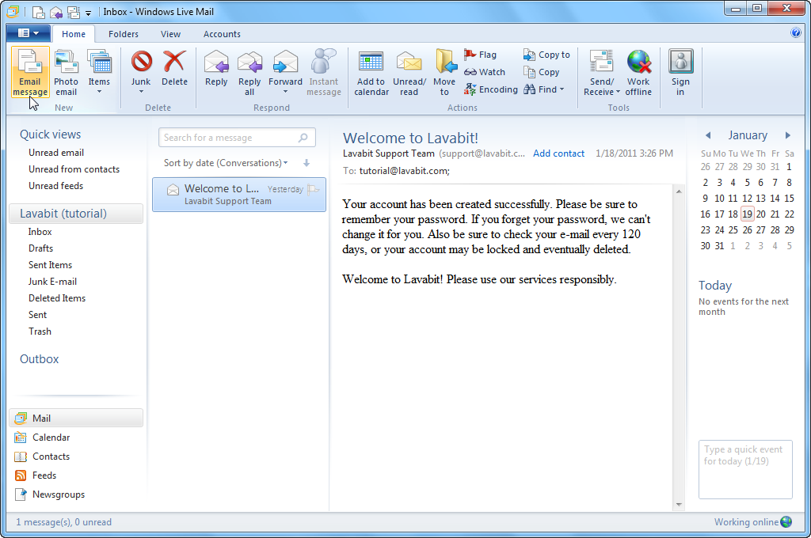This screenshot has height=538, width=811.
Task: Create a new Email message
Action: point(30,71)
